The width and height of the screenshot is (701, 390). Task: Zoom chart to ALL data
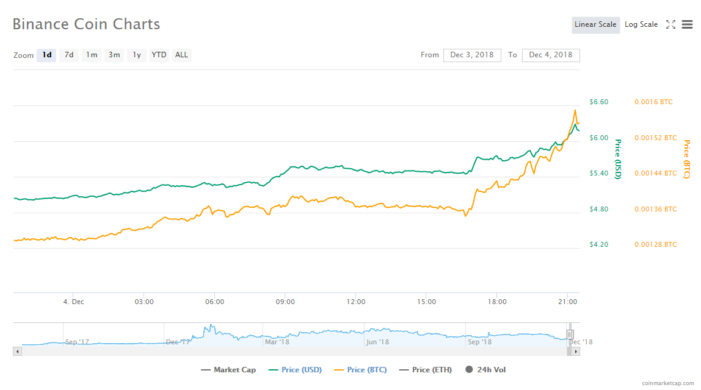tap(181, 55)
